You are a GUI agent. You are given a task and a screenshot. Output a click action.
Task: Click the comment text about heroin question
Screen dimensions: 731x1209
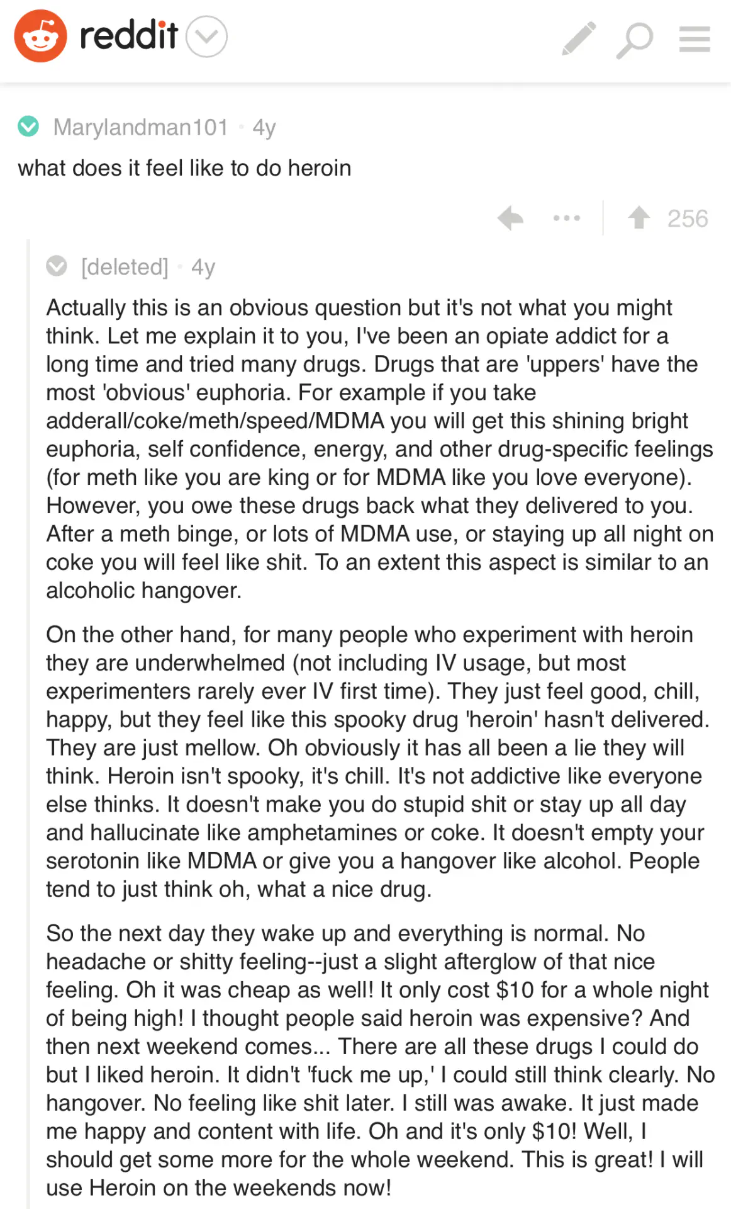(184, 168)
